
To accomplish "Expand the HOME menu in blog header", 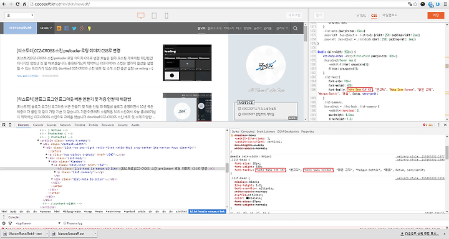I will point(46,28).
